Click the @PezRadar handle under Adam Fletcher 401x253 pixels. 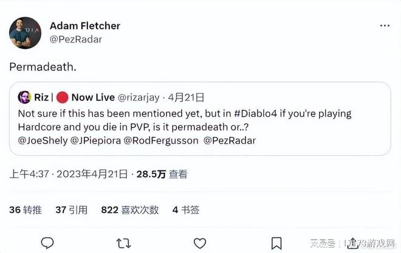(76, 39)
